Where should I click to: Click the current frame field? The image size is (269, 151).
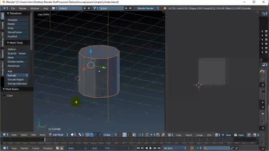point(123,148)
